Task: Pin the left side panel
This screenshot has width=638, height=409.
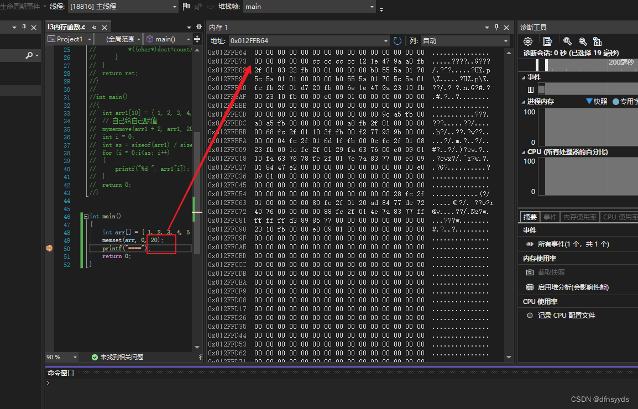Action: pos(24,27)
